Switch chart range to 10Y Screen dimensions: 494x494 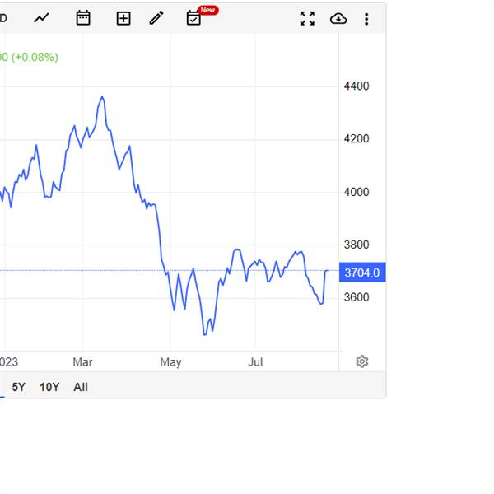[49, 387]
